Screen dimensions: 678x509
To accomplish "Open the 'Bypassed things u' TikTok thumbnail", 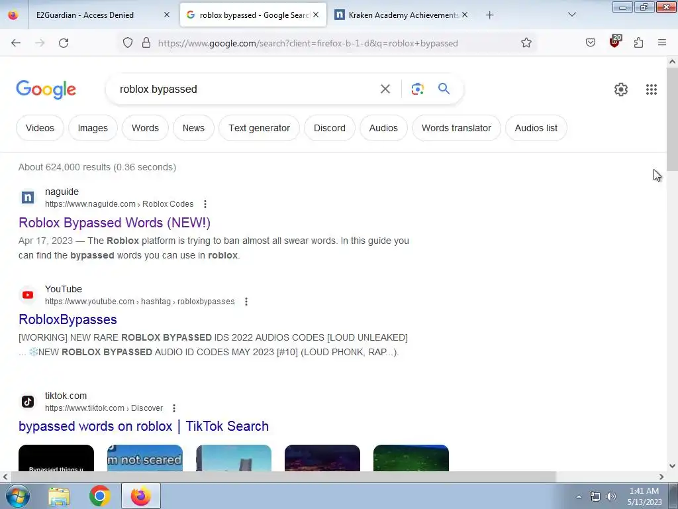I will click(56, 458).
